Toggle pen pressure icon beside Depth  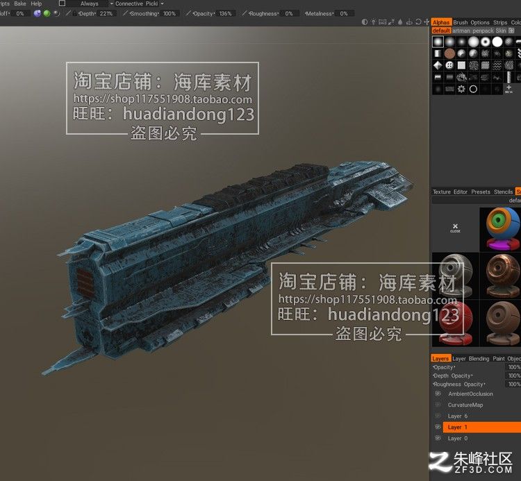pyautogui.click(x=69, y=13)
